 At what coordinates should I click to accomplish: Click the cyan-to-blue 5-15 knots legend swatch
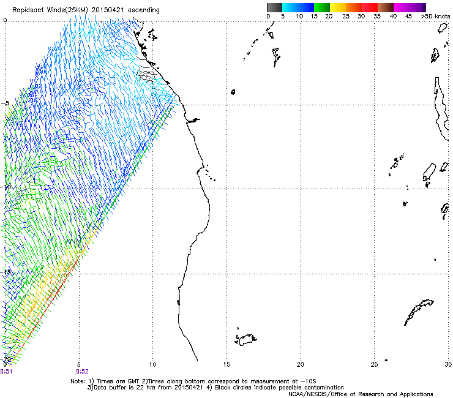pos(298,7)
